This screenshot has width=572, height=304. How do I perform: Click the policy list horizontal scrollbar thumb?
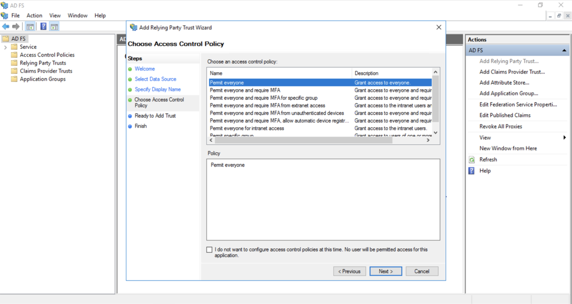click(x=304, y=140)
